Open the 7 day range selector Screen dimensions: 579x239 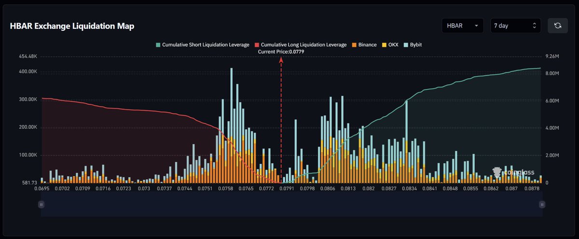[516, 26]
